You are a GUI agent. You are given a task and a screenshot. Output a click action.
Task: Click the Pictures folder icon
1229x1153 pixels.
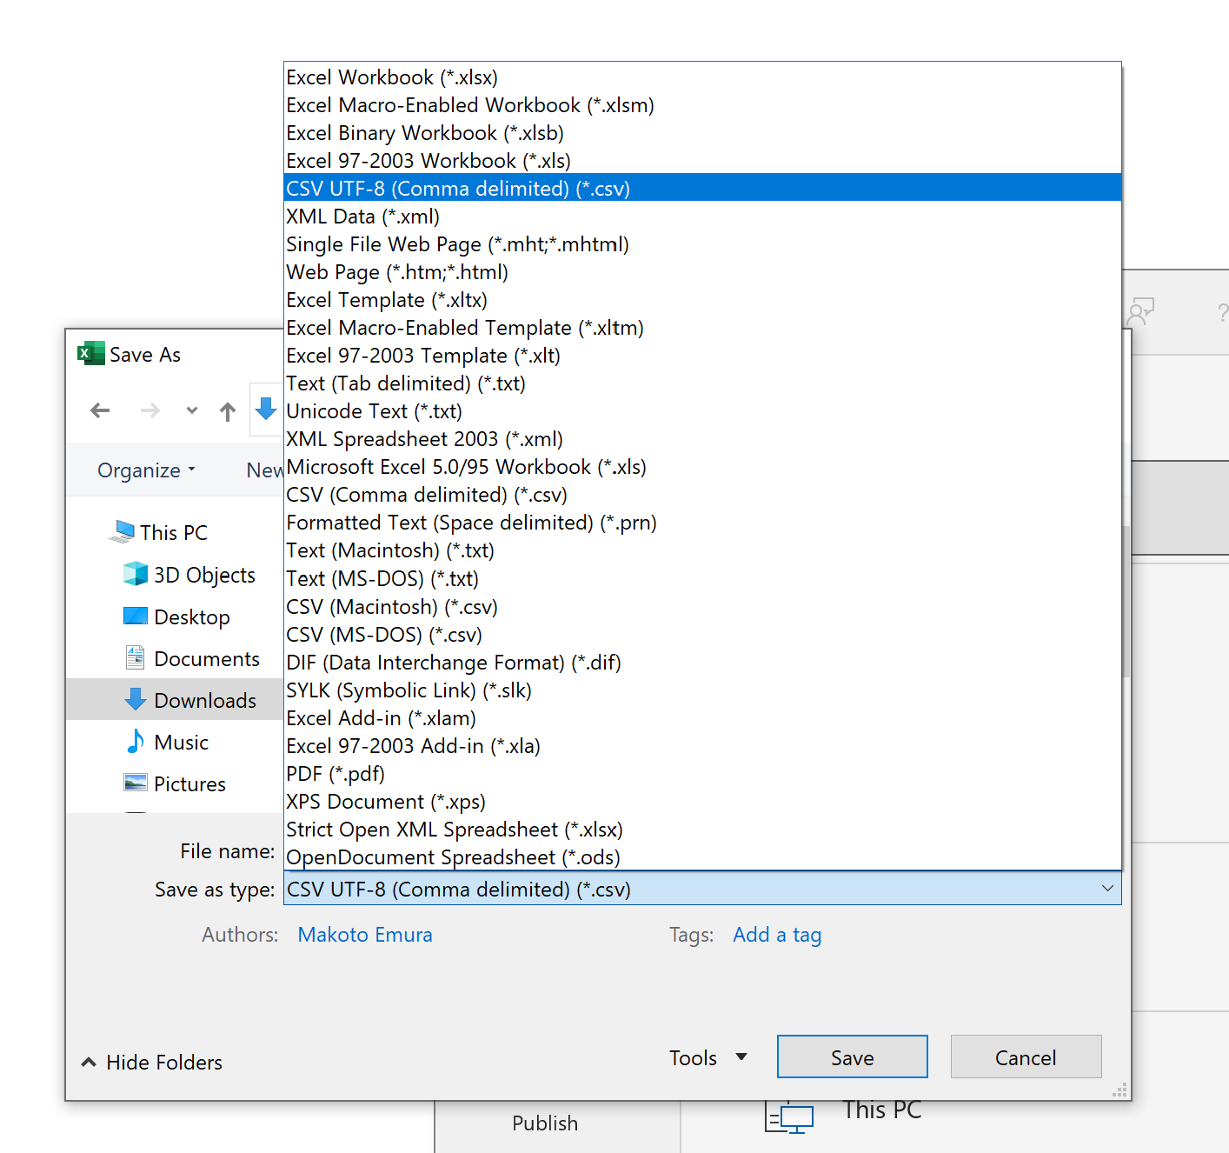tap(136, 783)
